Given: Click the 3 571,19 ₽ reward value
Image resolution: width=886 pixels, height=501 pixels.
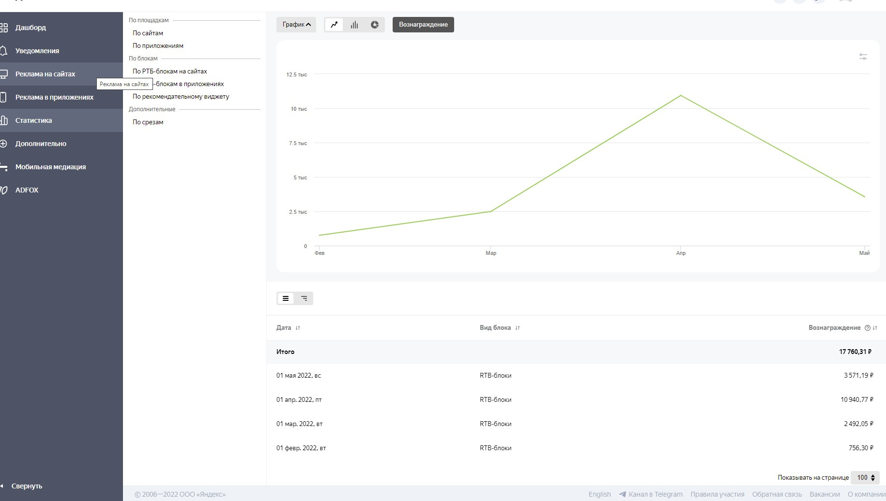Looking at the screenshot, I should [858, 375].
